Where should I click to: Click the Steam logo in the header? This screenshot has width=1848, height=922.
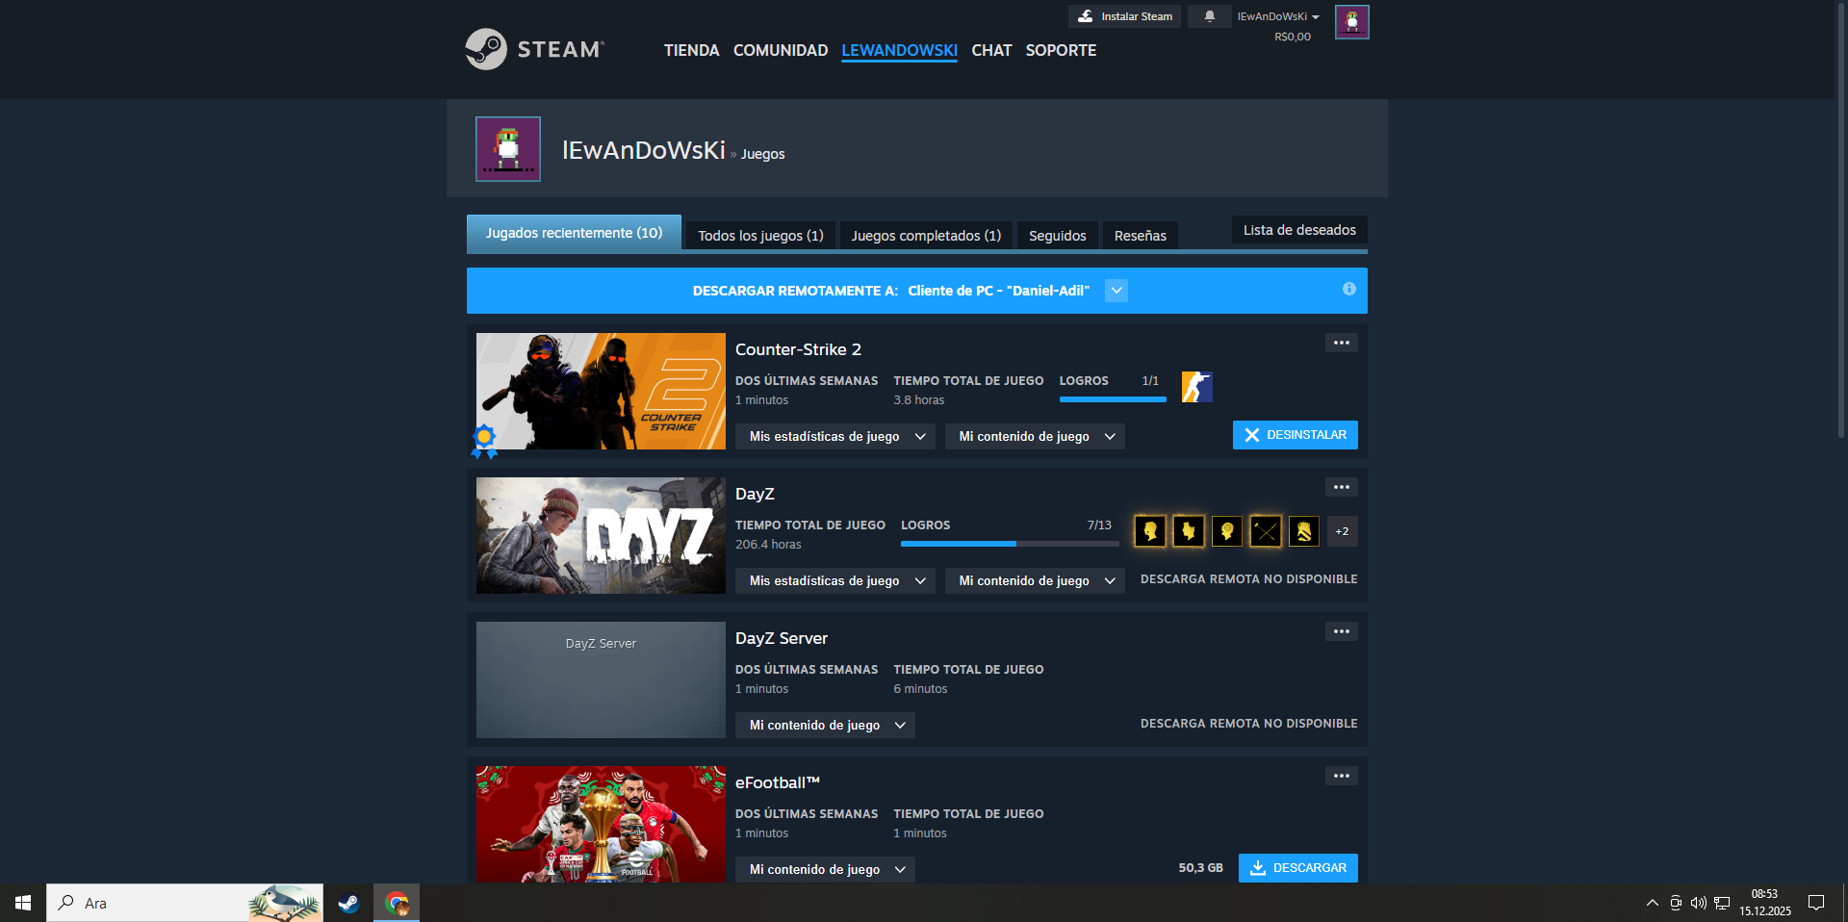coord(534,49)
